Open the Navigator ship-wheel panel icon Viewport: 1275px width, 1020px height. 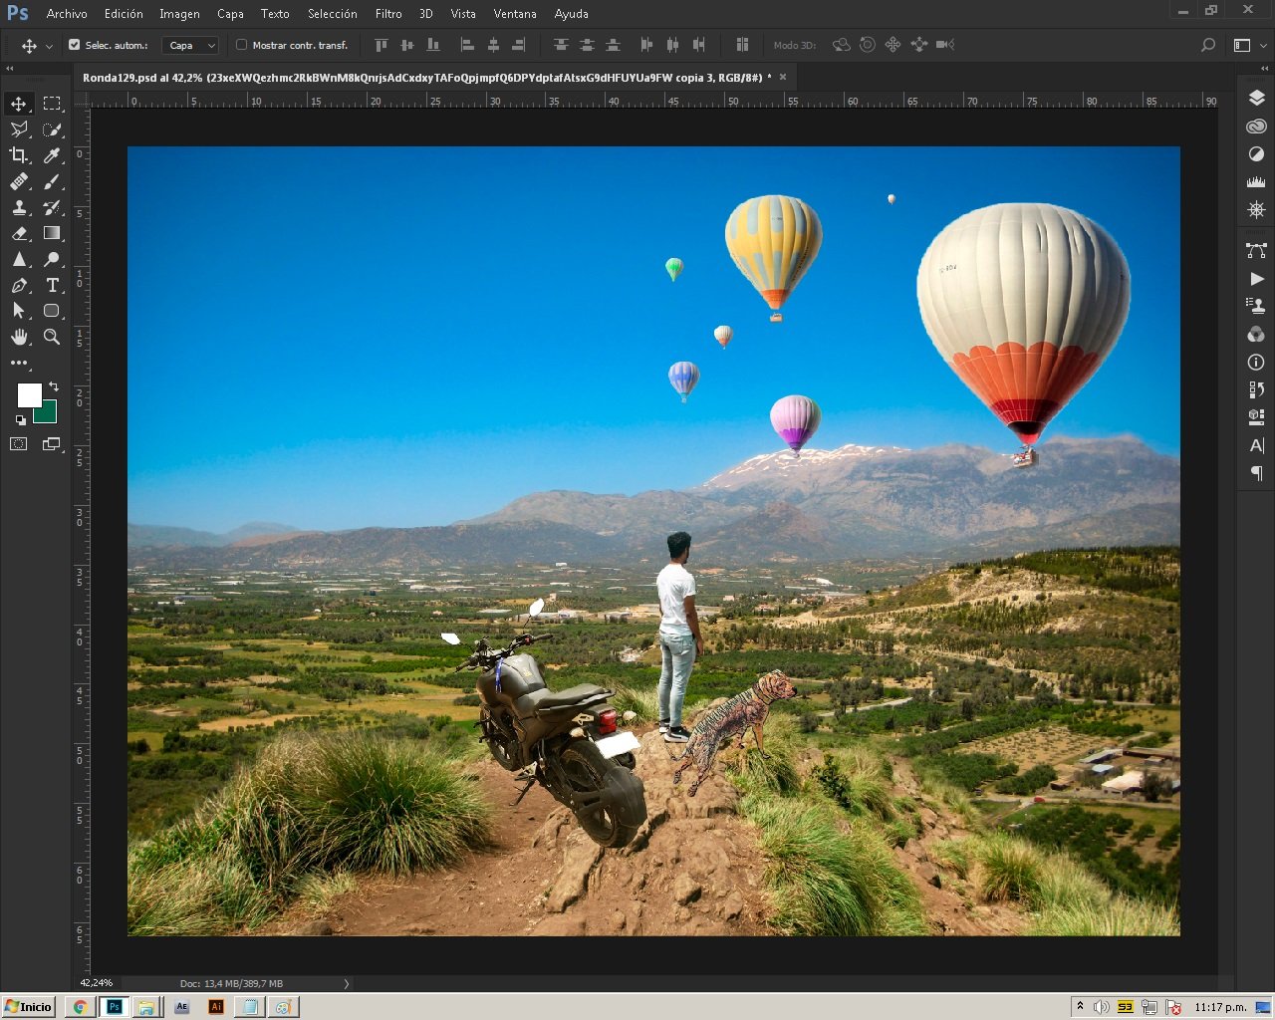pos(1256,210)
